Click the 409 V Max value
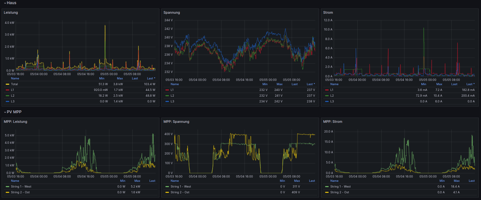This screenshot has height=200, width=481. (x=296, y=192)
